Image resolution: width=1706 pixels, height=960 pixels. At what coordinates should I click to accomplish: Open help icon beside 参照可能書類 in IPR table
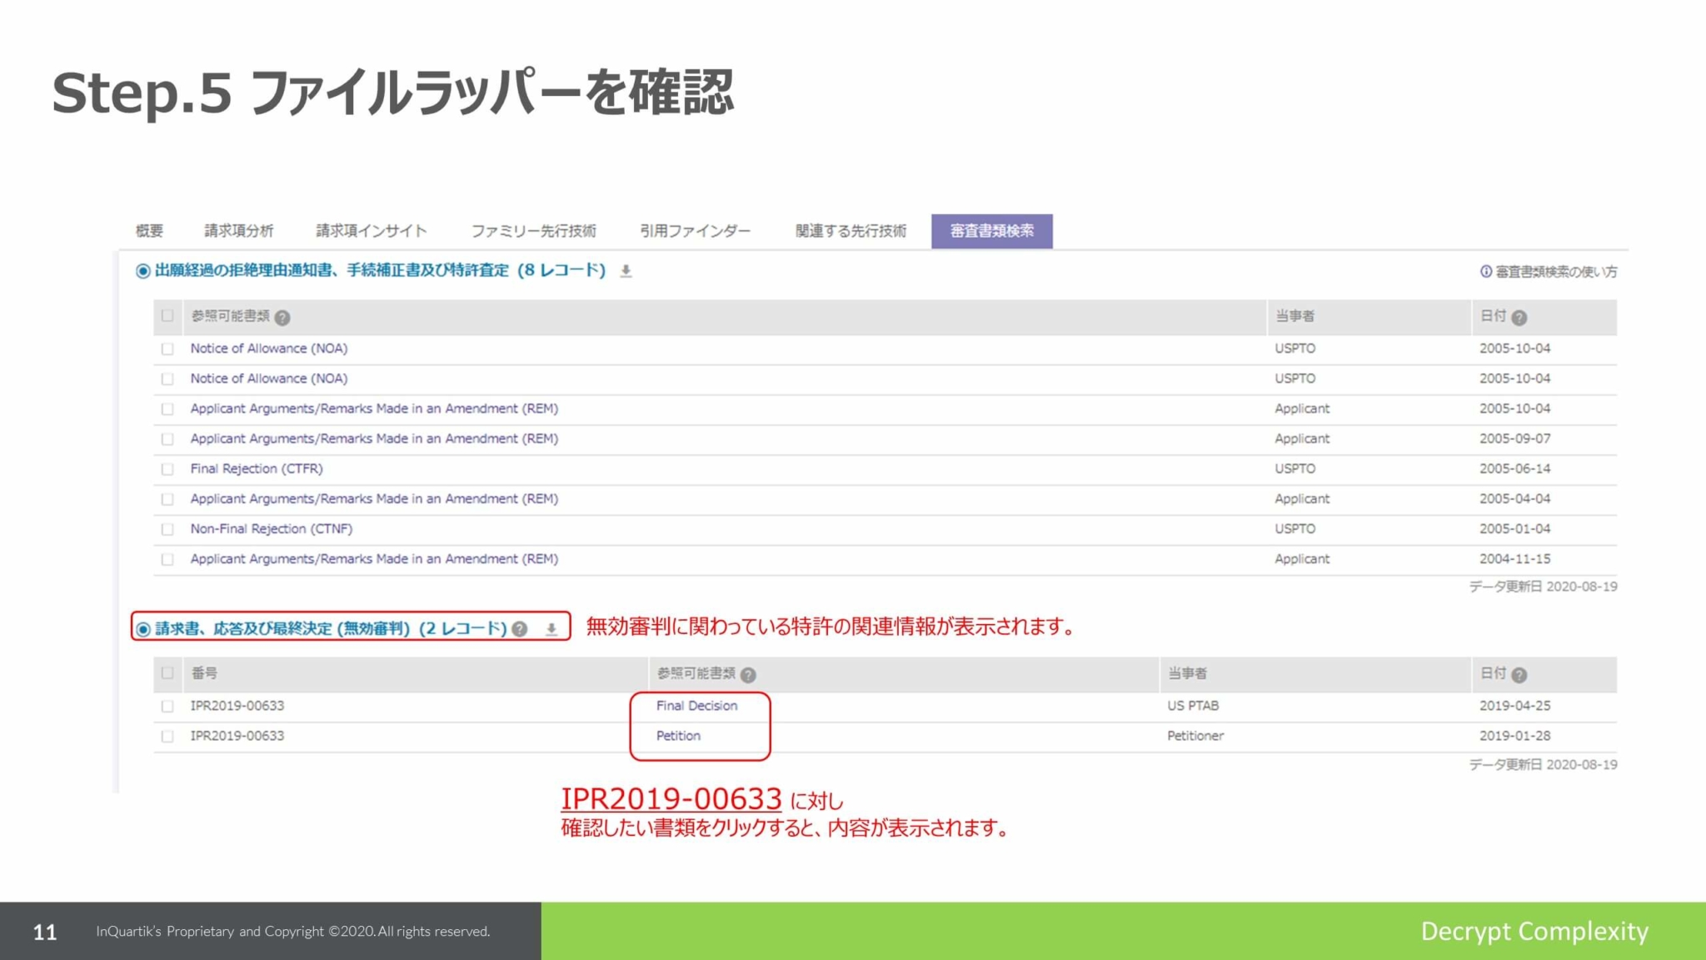[x=748, y=675]
